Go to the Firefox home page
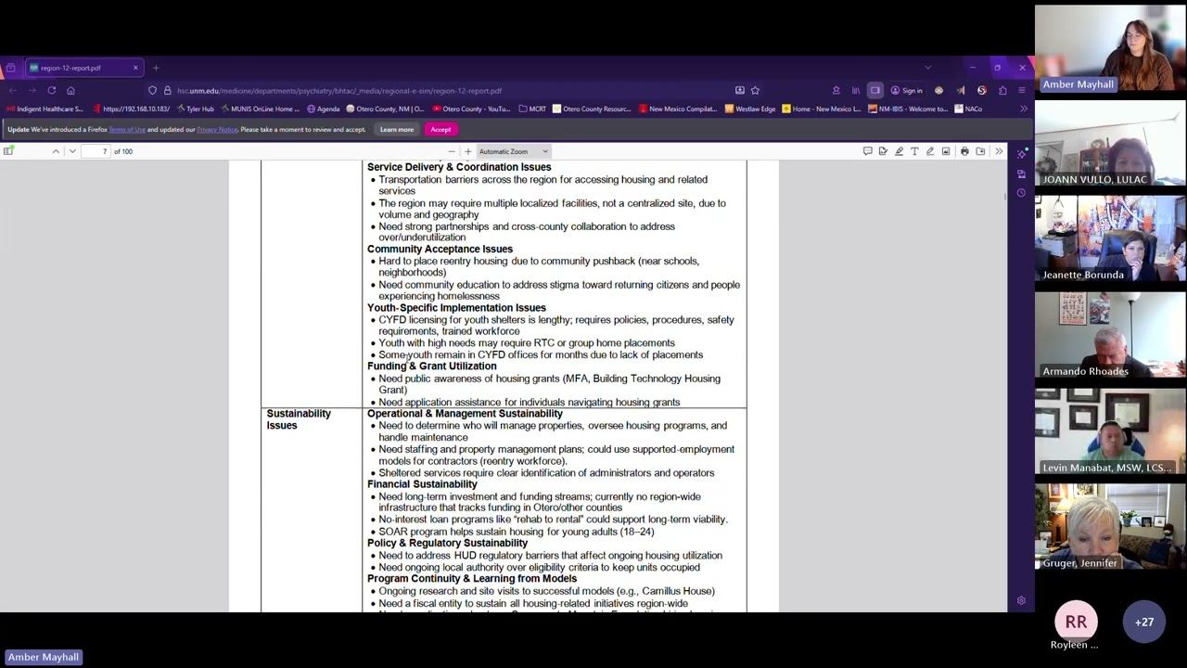 (70, 91)
